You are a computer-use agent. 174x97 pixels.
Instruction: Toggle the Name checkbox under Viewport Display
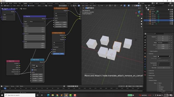pyautogui.click(x=158, y=83)
